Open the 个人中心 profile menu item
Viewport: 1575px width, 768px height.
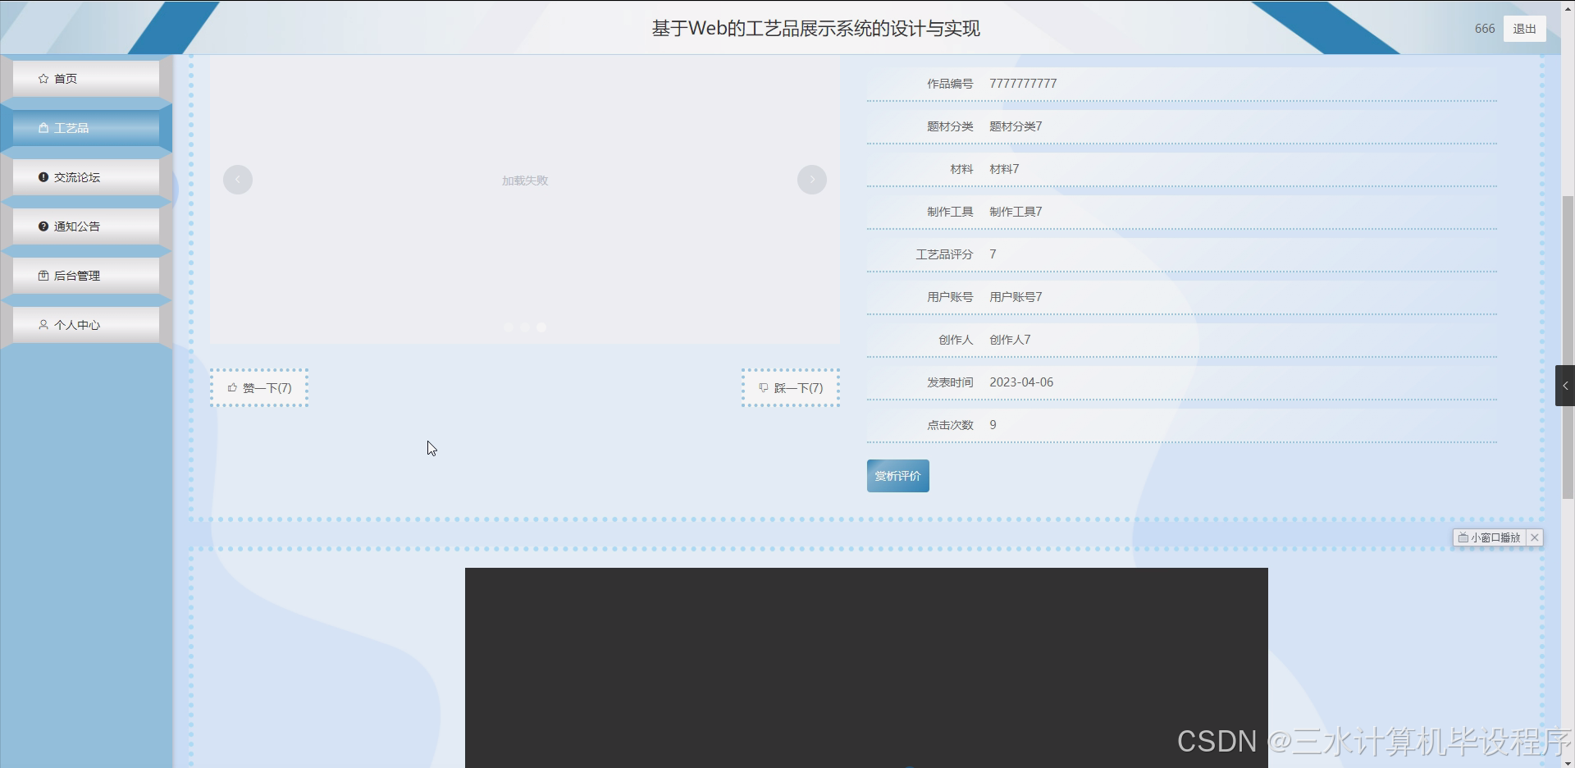coord(86,325)
